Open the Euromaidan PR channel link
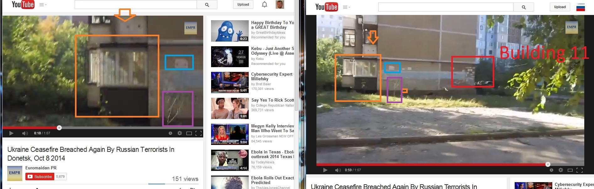 click(x=41, y=168)
